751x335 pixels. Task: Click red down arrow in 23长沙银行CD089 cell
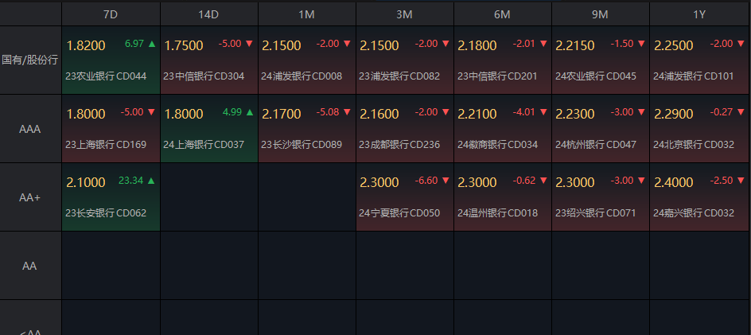point(347,112)
